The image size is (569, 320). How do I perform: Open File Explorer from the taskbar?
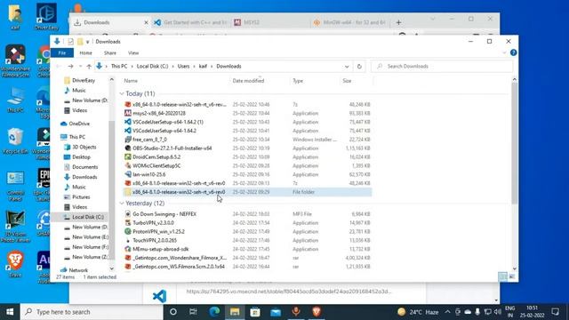point(235,312)
